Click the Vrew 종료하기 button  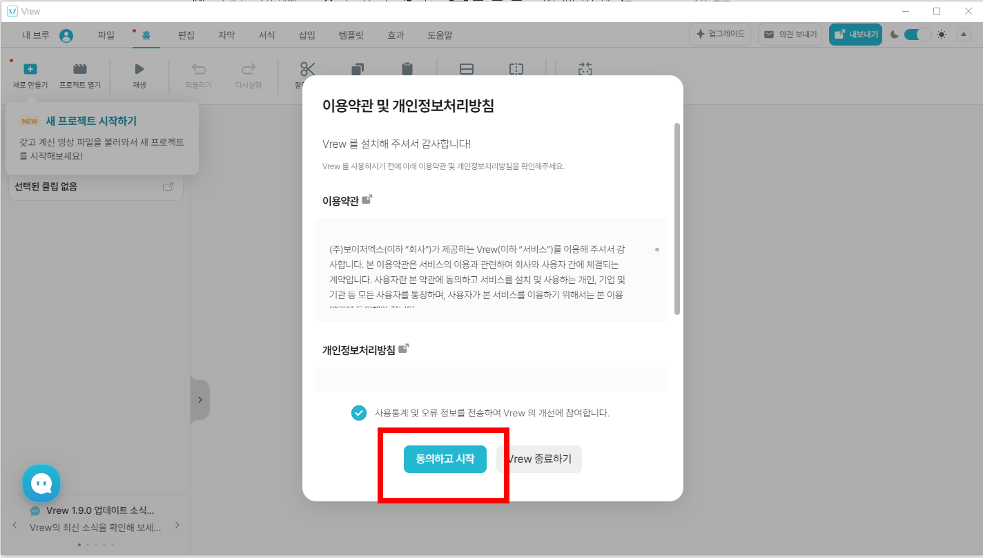(x=539, y=459)
